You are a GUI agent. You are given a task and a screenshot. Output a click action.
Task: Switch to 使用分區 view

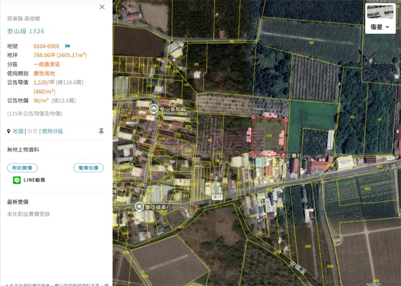[x=52, y=131]
